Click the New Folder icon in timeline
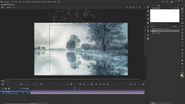The width and height of the screenshot is (185, 104). (6, 89)
